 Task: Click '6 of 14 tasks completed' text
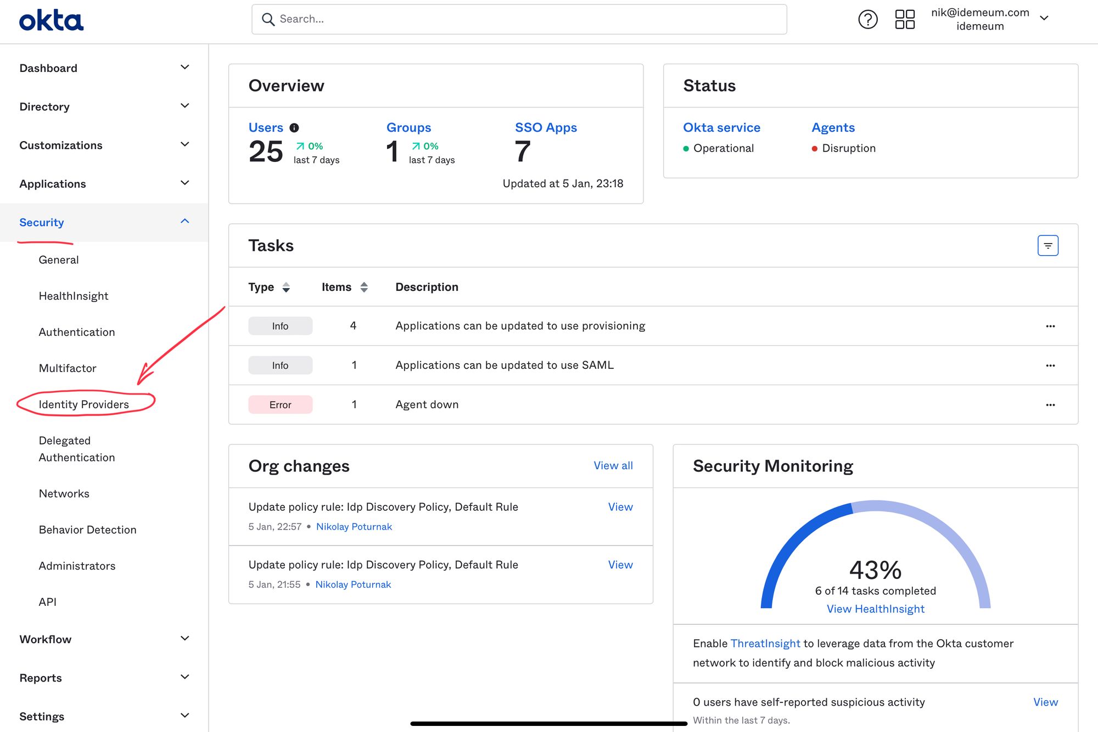tap(876, 591)
